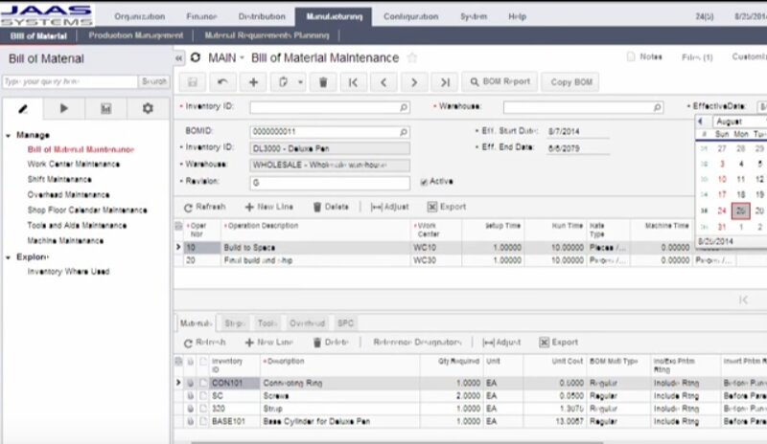Star Bill of Material Maintenance as favorite

pos(412,58)
